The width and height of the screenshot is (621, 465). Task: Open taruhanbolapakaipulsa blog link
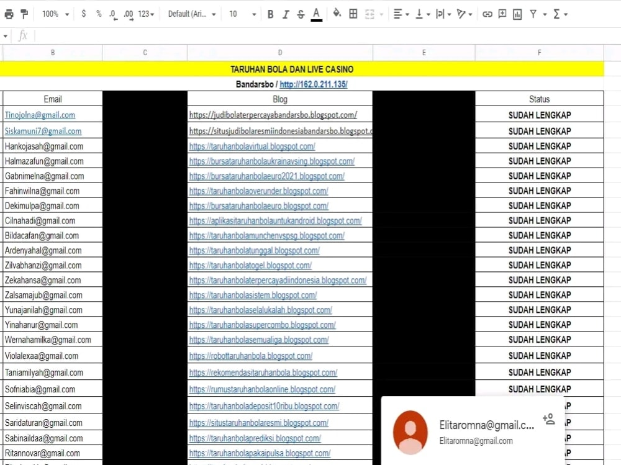pos(260,453)
